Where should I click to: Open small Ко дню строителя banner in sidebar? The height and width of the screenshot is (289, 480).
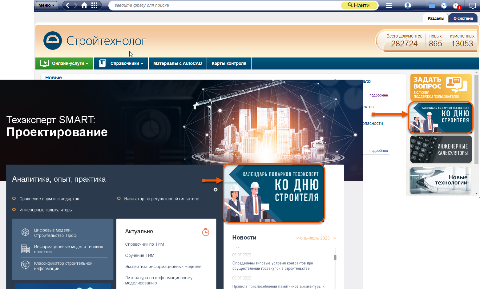[441, 117]
